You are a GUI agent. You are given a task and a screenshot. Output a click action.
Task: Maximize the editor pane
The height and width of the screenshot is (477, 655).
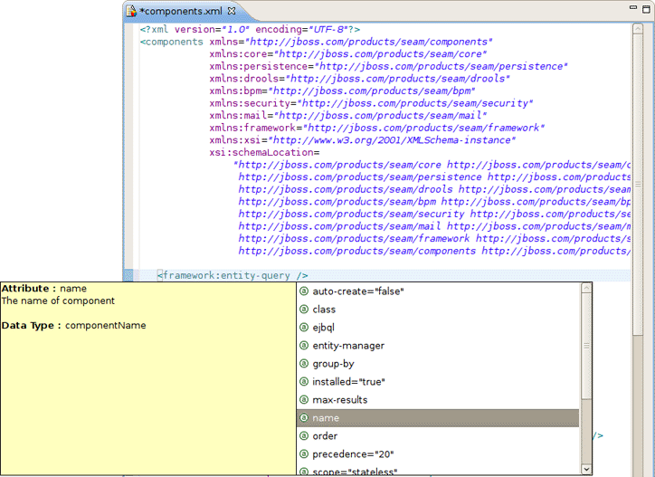point(646,8)
